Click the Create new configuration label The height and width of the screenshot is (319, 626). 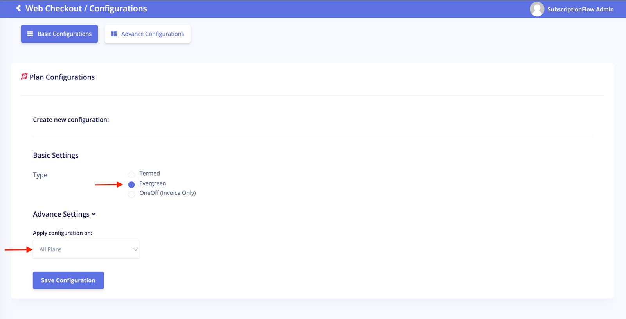71,120
